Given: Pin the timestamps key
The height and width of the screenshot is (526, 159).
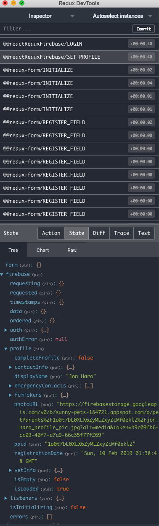Looking at the screenshot, I should click(48, 303).
